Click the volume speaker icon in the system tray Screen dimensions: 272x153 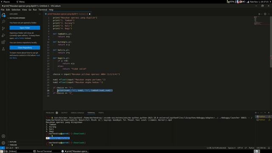(x=244, y=2)
